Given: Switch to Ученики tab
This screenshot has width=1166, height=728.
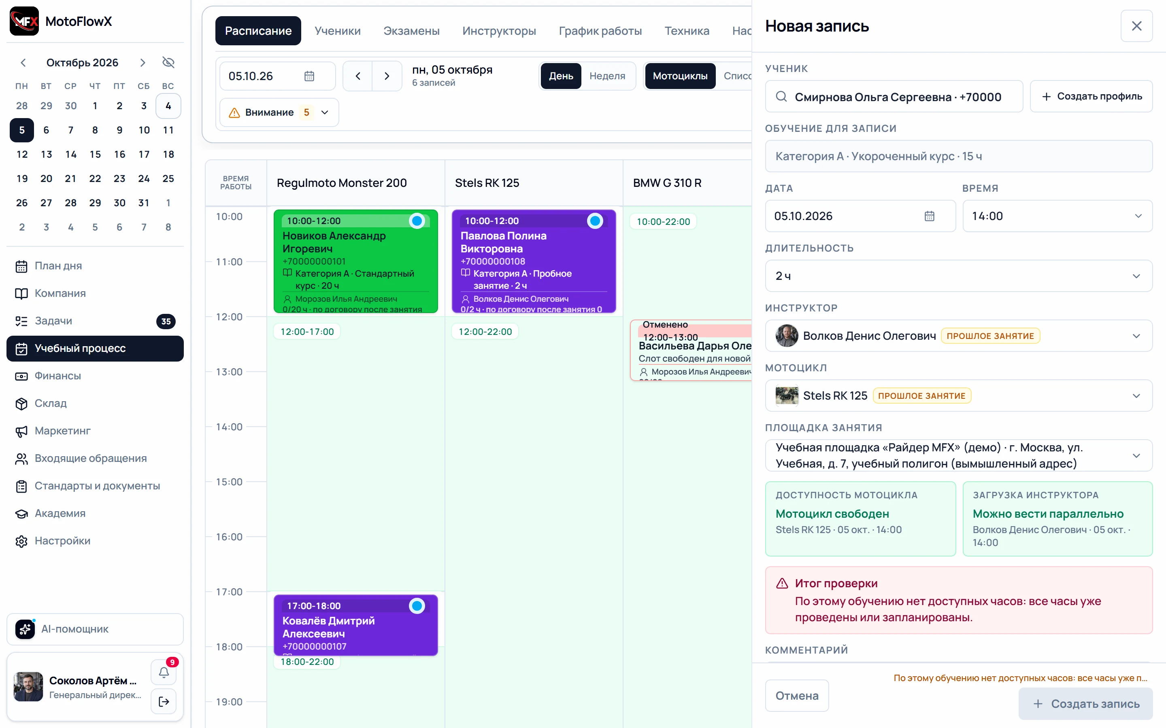Looking at the screenshot, I should tap(337, 31).
